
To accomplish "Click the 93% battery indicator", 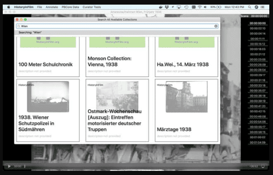I will tap(215, 7).
